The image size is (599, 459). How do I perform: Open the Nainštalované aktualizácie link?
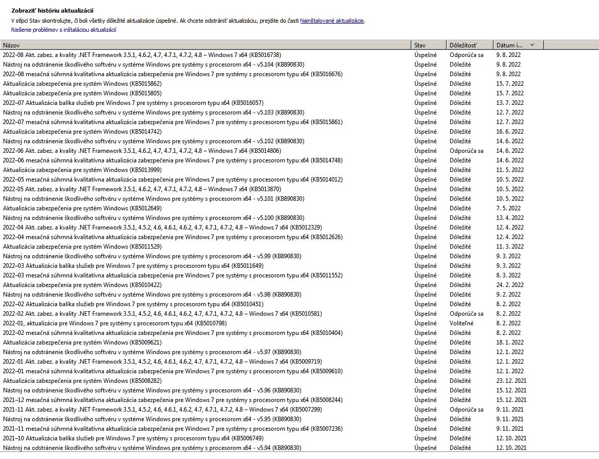[332, 21]
